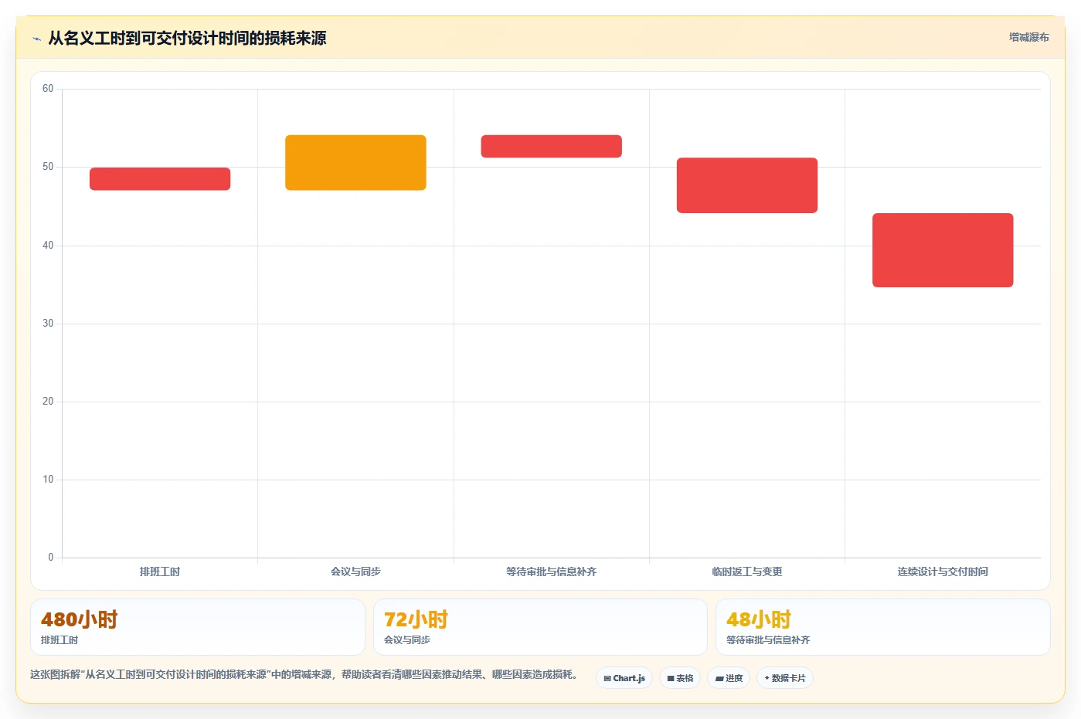
Task: Open the 48小时 等待审批与信息补齐 data card
Action: click(x=883, y=627)
